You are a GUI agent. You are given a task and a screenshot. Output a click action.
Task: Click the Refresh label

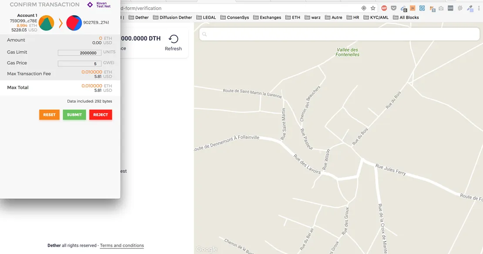pyautogui.click(x=173, y=49)
